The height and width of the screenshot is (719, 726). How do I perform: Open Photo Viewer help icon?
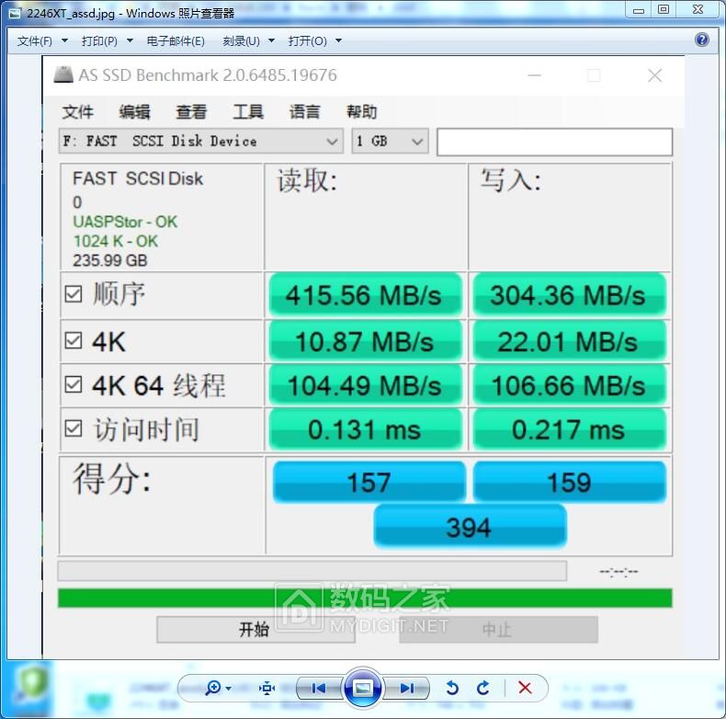point(702,40)
